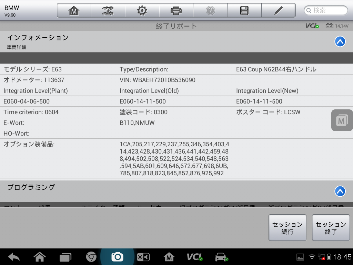Open help via the question mark icon
353x265 pixels.
pos(210,10)
